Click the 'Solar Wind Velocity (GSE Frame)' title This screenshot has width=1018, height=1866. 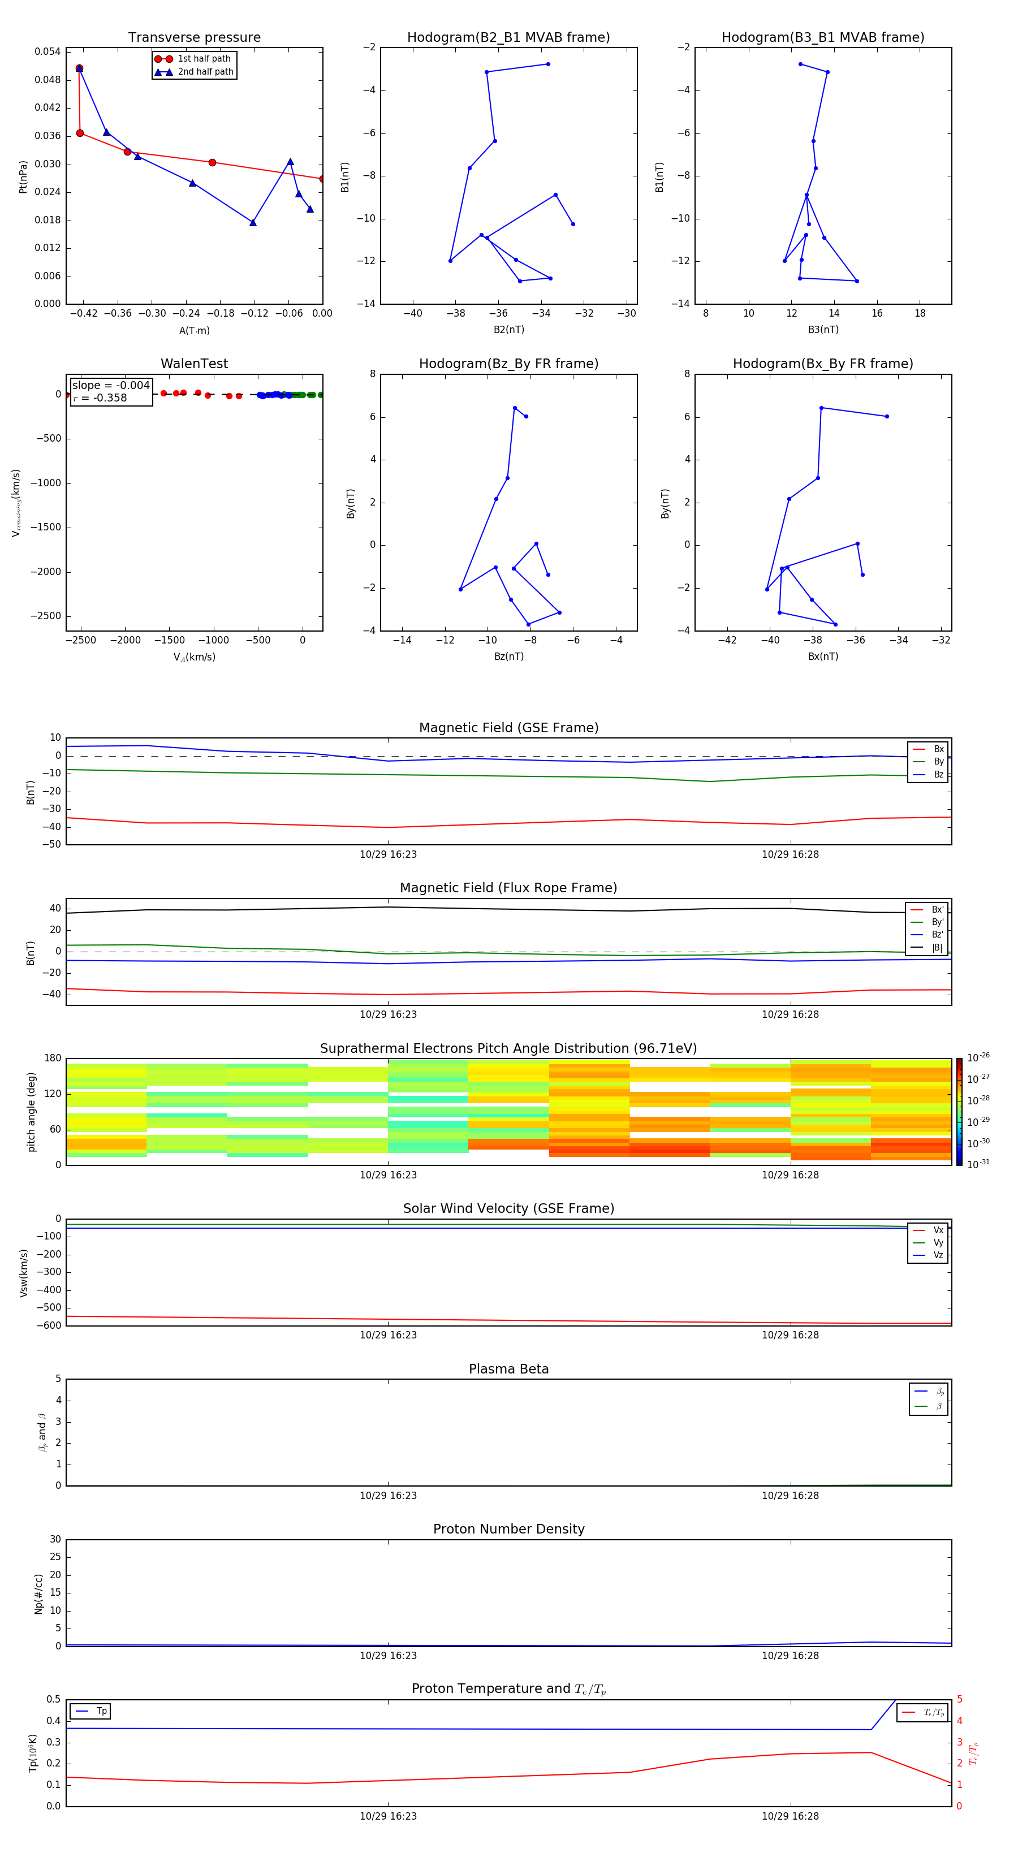coord(508,1208)
